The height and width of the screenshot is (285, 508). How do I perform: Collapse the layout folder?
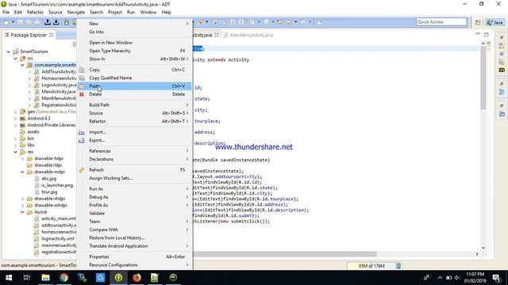(x=23, y=212)
